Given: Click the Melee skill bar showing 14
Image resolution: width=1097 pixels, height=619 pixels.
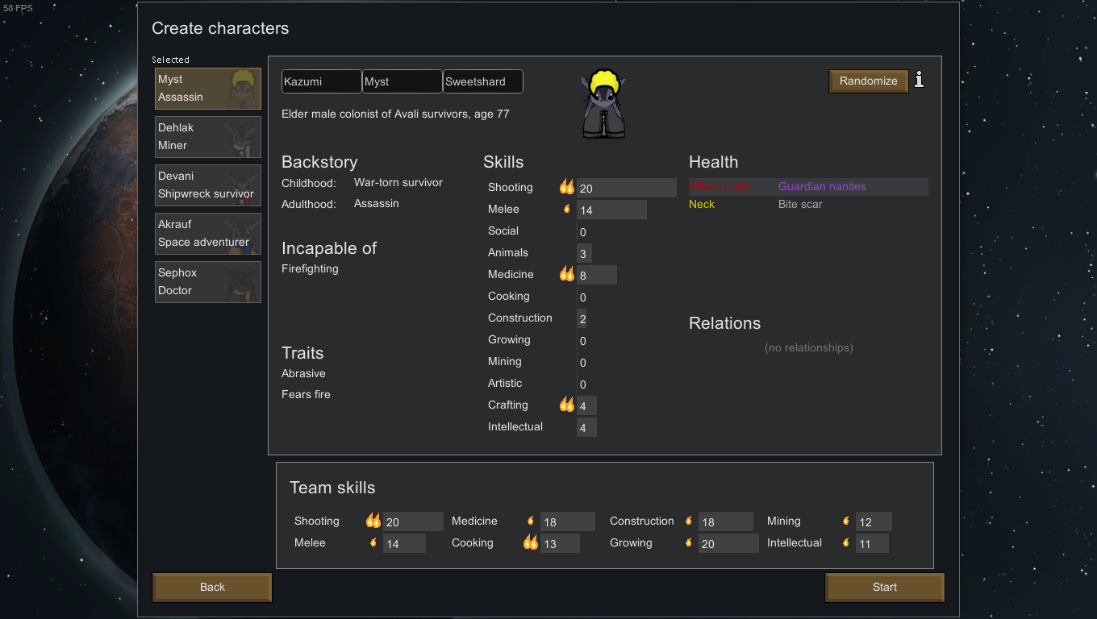Looking at the screenshot, I should coord(611,210).
